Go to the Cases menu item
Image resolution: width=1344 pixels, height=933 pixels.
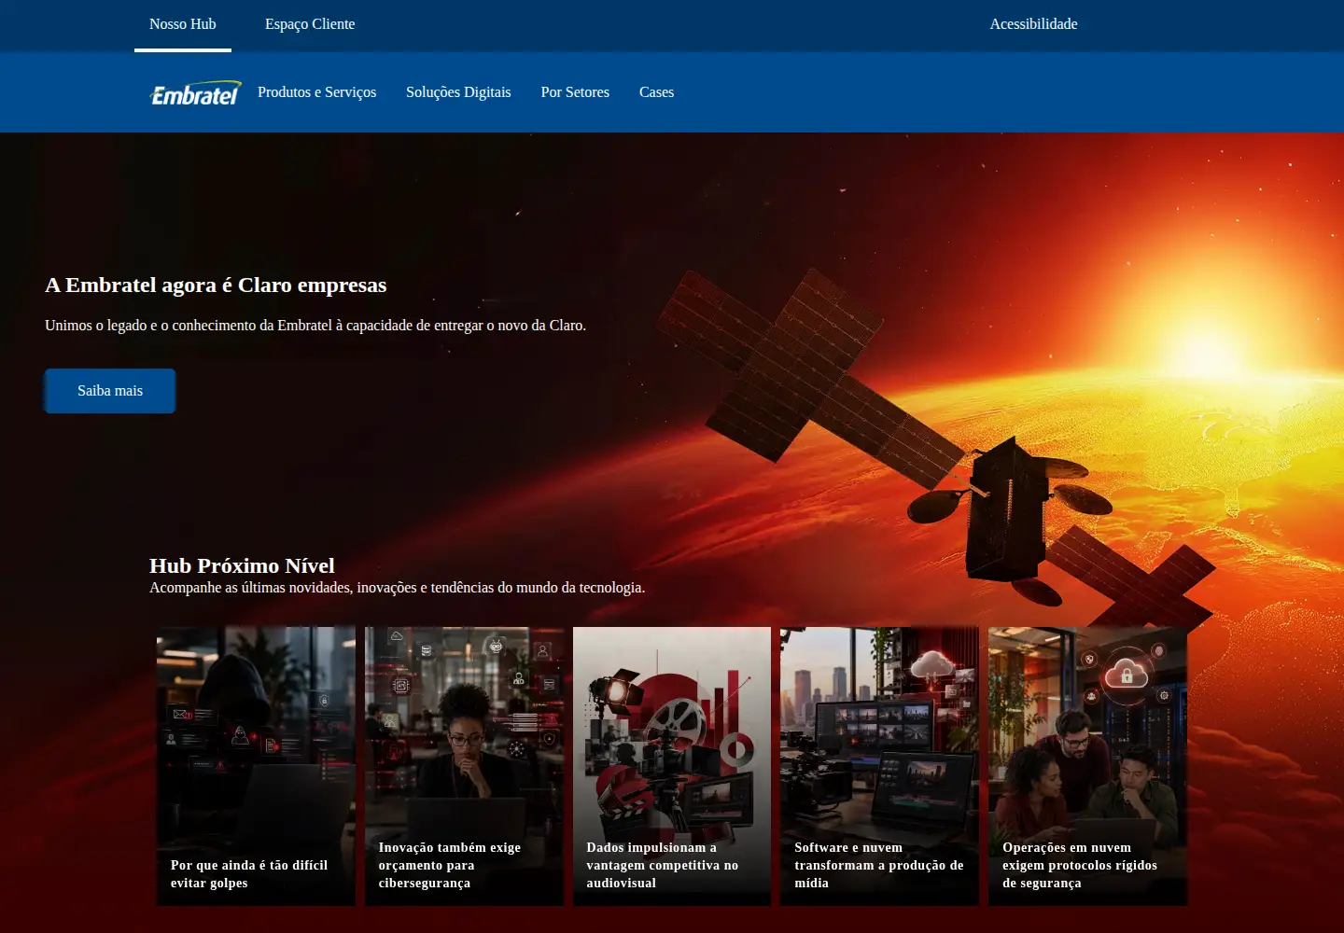point(656,92)
